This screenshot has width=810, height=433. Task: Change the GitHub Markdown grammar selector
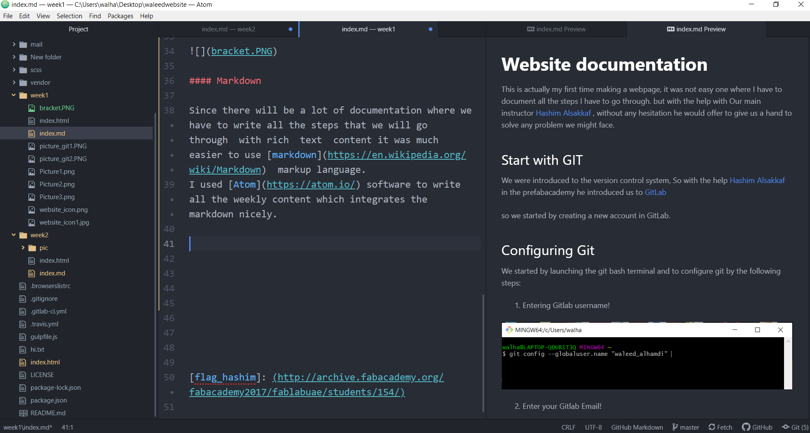pyautogui.click(x=637, y=427)
